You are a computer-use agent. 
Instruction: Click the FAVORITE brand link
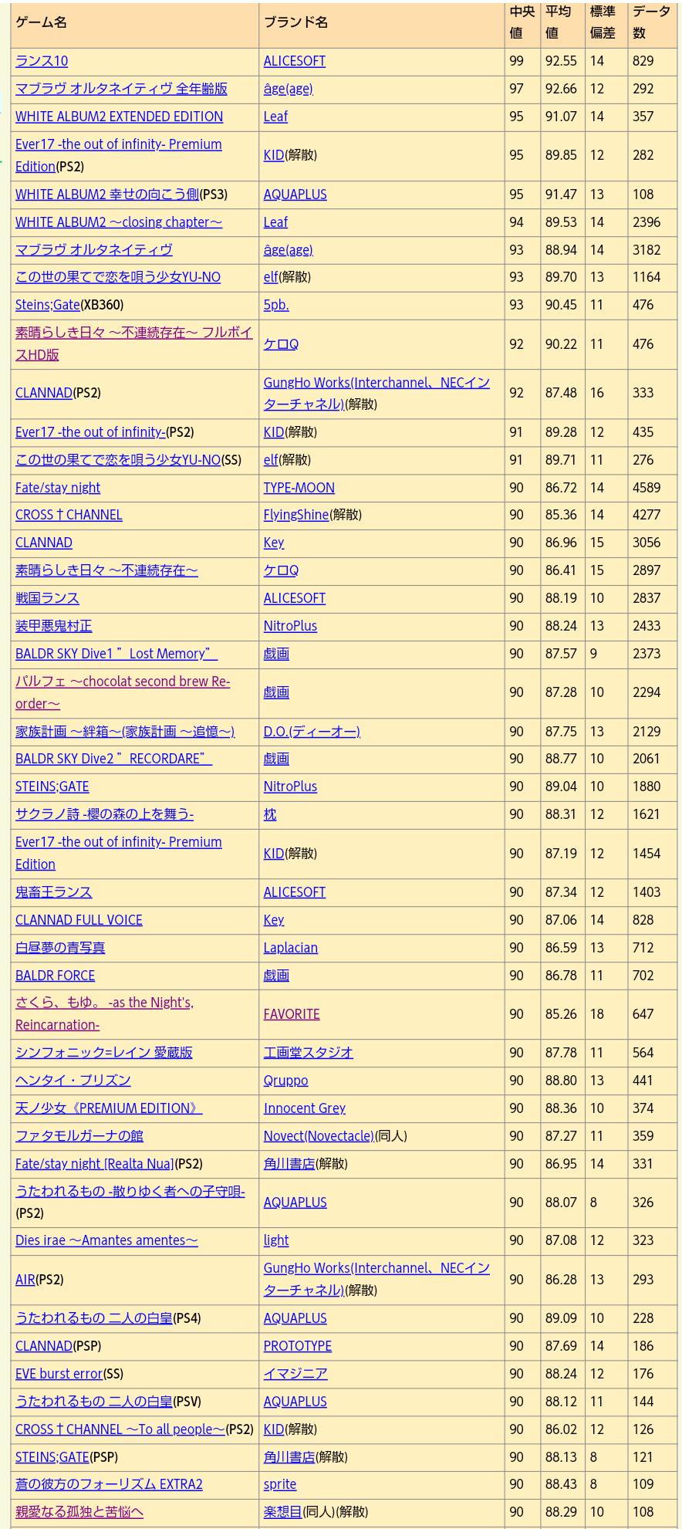[291, 1014]
